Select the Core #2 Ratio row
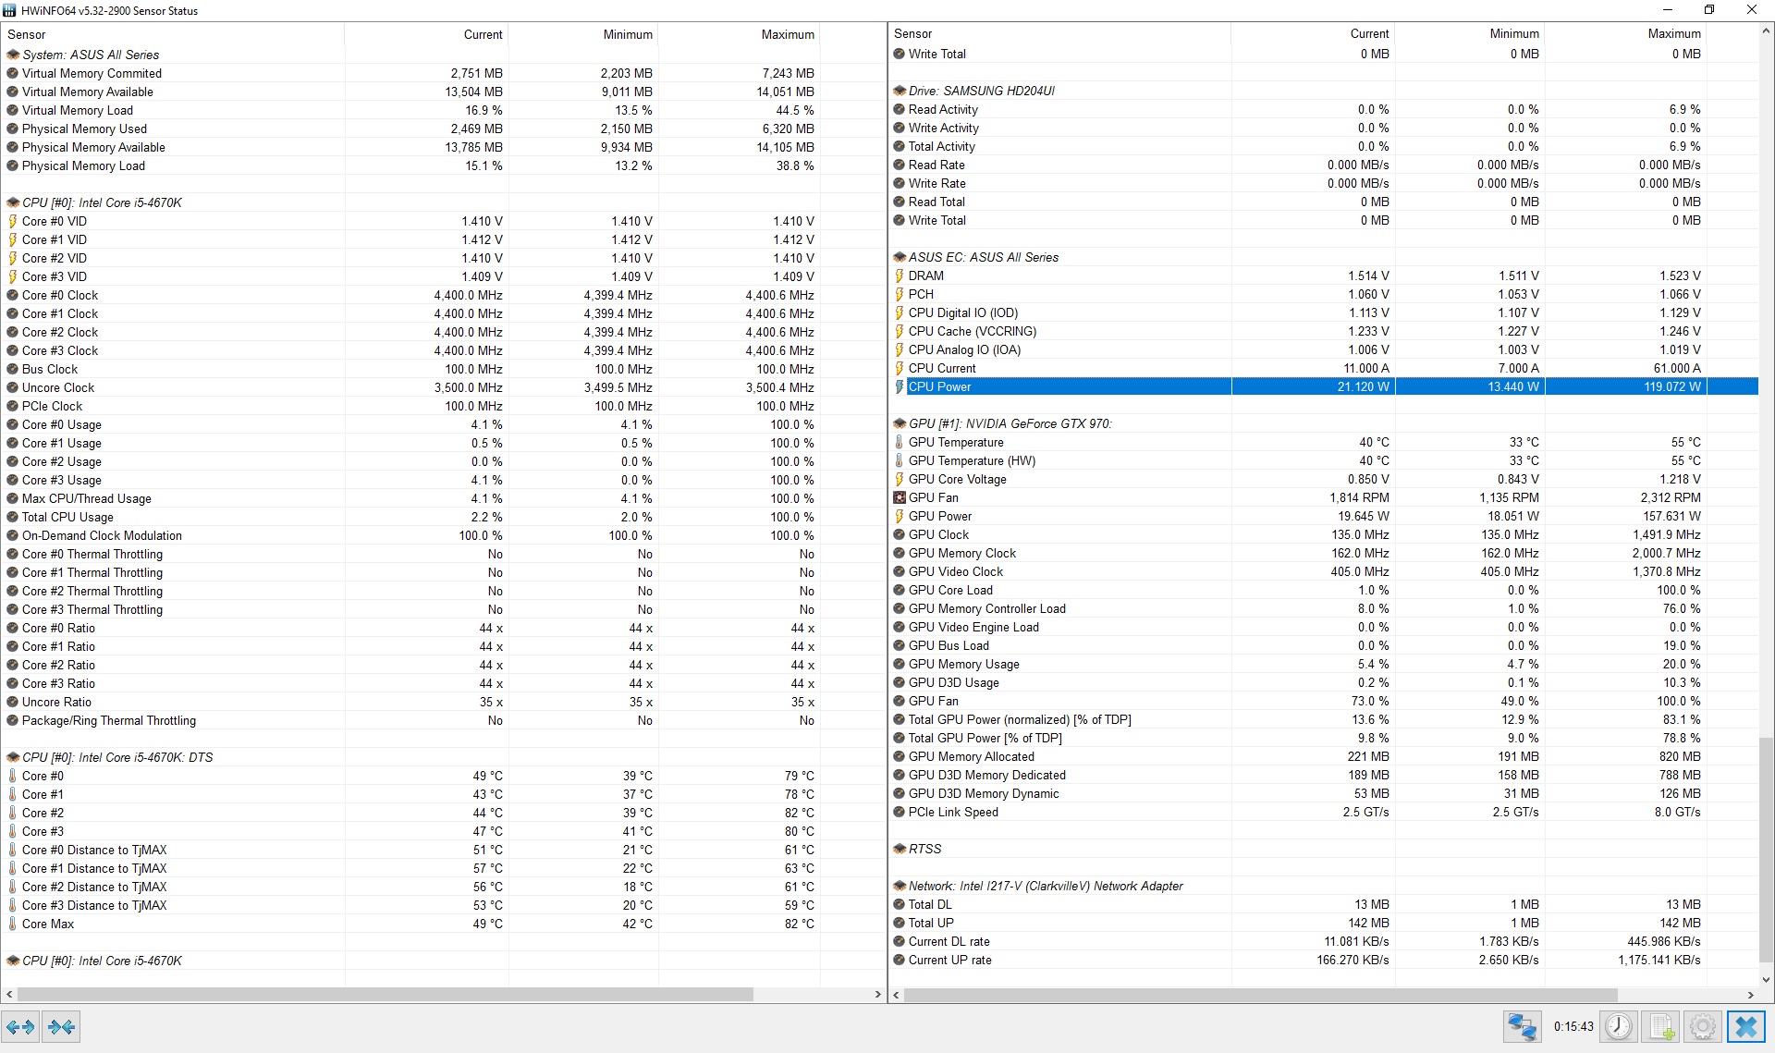Image resolution: width=1775 pixels, height=1053 pixels. [444, 665]
